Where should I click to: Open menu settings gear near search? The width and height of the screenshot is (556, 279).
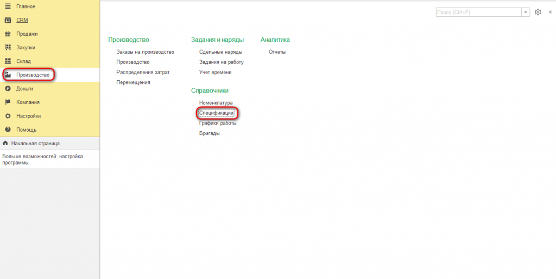click(x=538, y=12)
